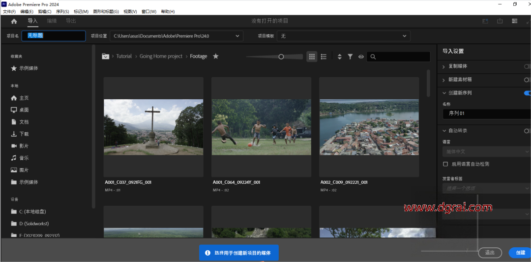Viewport: 531px width, 262px height.
Task: Check the 启用语言自动检测 checkbox
Action: [445, 164]
